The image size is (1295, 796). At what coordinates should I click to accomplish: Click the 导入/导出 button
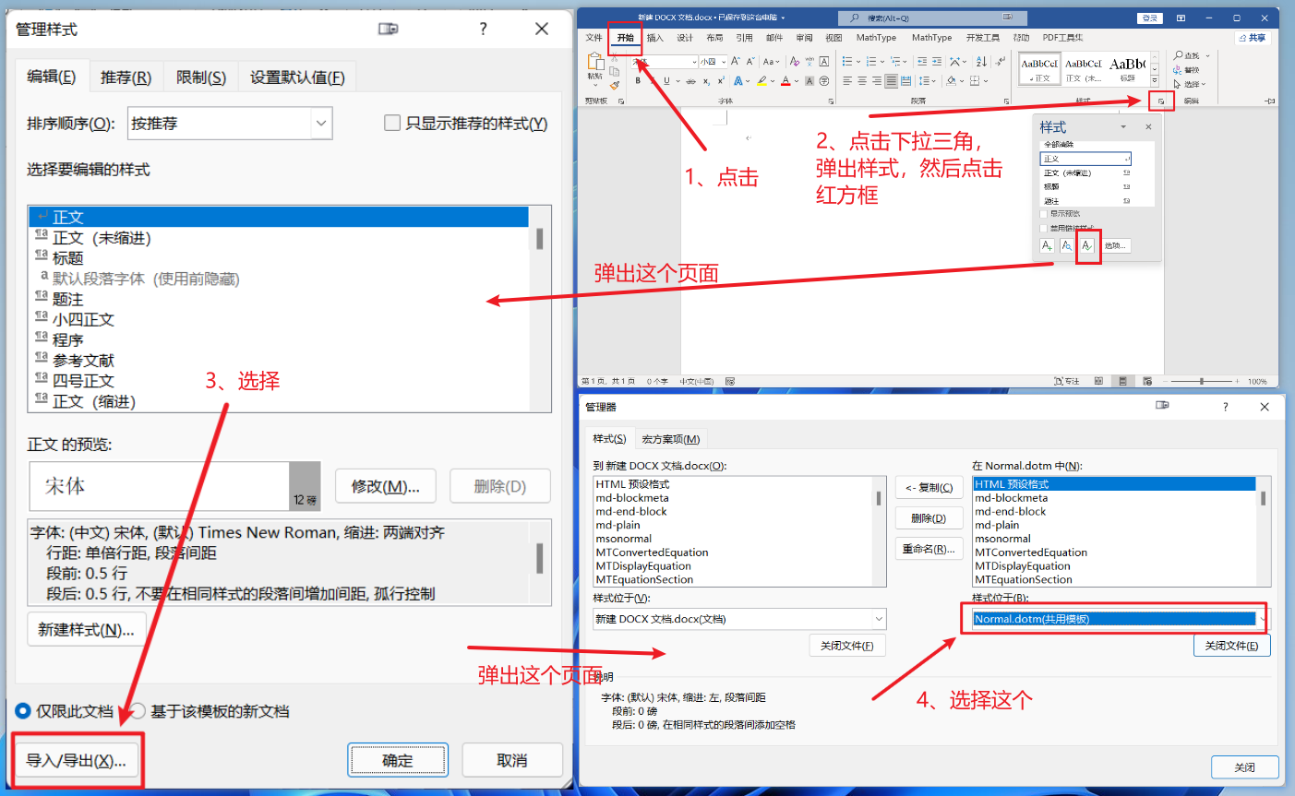pos(78,759)
